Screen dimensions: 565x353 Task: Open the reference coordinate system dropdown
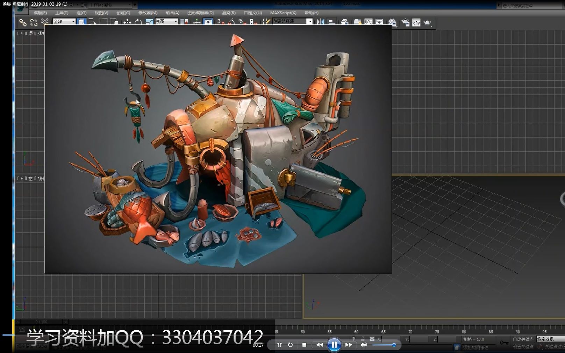tap(167, 22)
